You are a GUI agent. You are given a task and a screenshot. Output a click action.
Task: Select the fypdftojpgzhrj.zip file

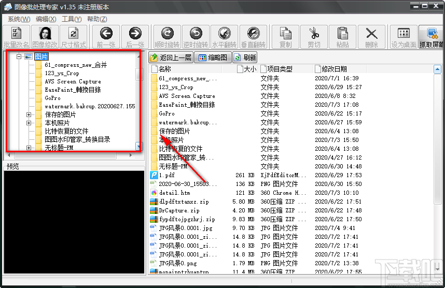point(187,219)
